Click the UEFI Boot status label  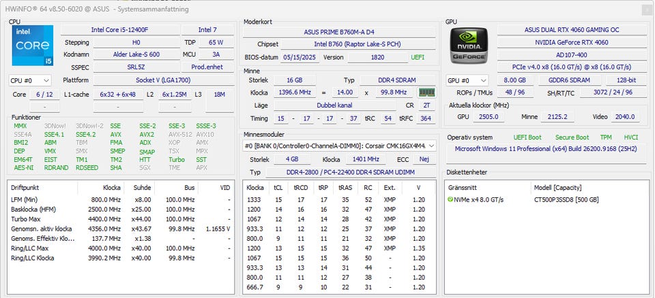point(527,137)
